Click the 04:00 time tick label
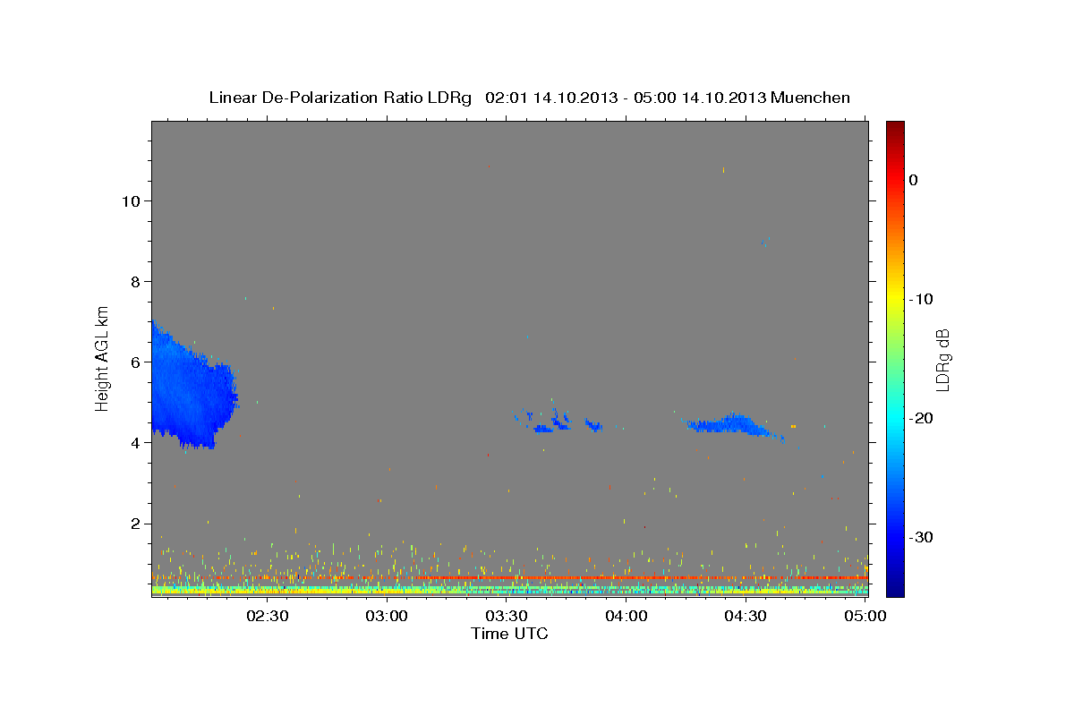The image size is (1074, 716). click(x=626, y=616)
